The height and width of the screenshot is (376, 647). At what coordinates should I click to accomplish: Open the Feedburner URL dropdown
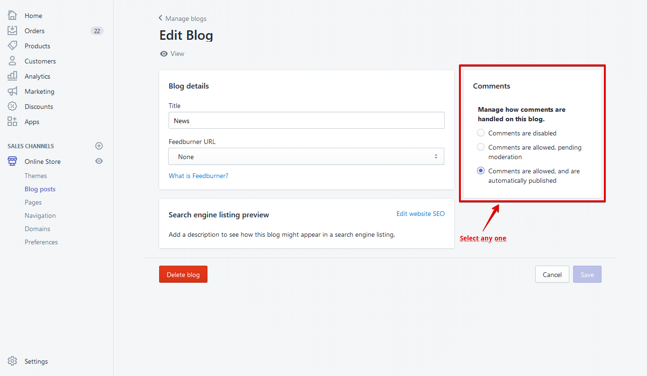pos(306,156)
